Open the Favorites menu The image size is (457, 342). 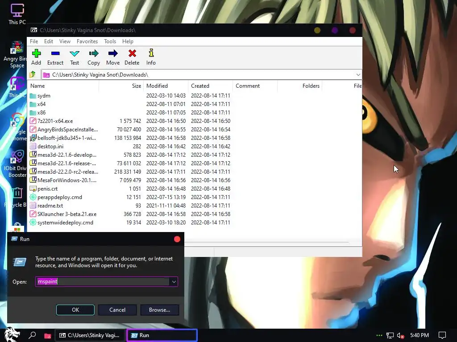[87, 41]
